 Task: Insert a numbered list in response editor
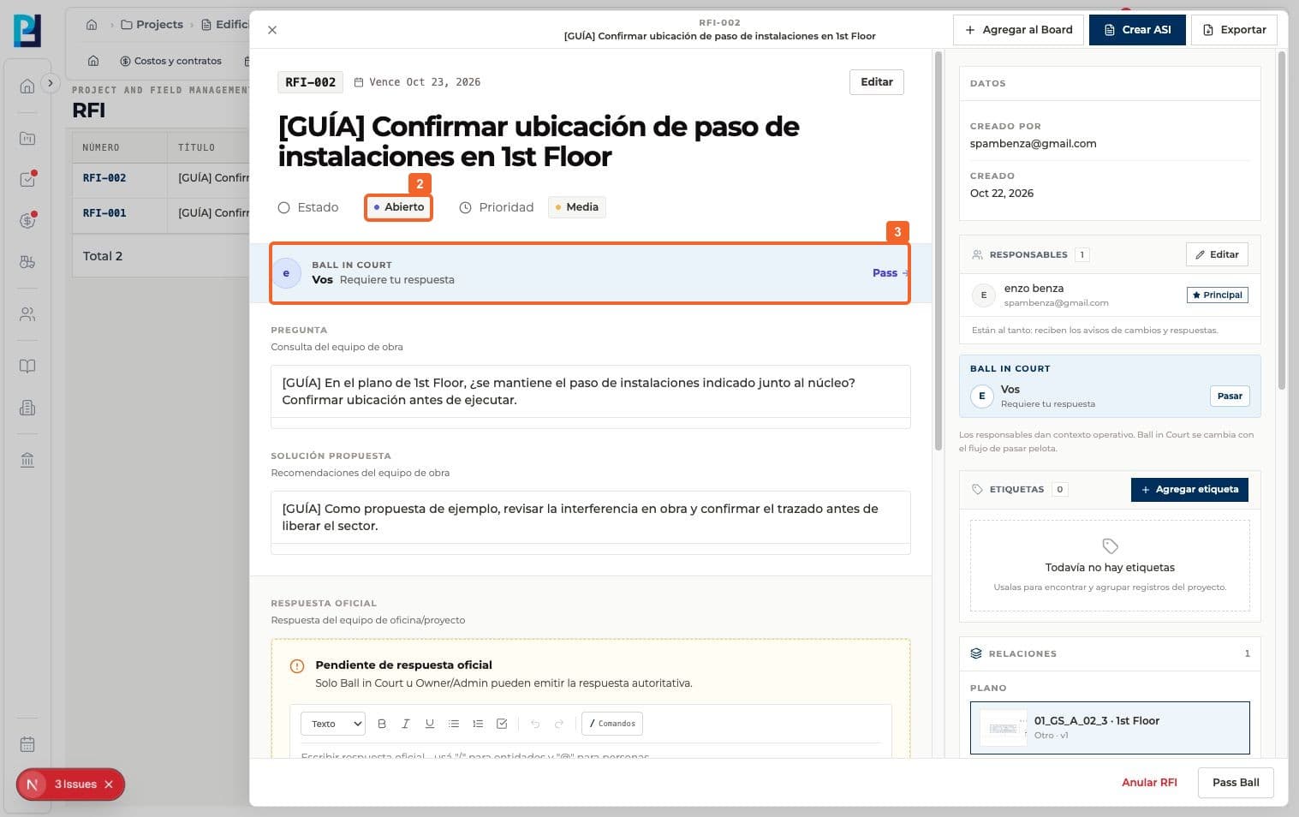click(x=478, y=724)
